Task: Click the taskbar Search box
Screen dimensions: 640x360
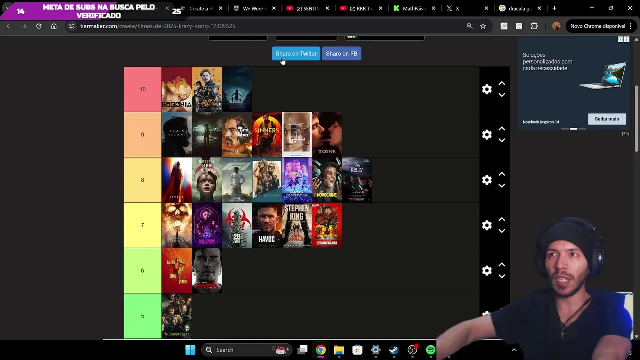Action: [x=247, y=350]
